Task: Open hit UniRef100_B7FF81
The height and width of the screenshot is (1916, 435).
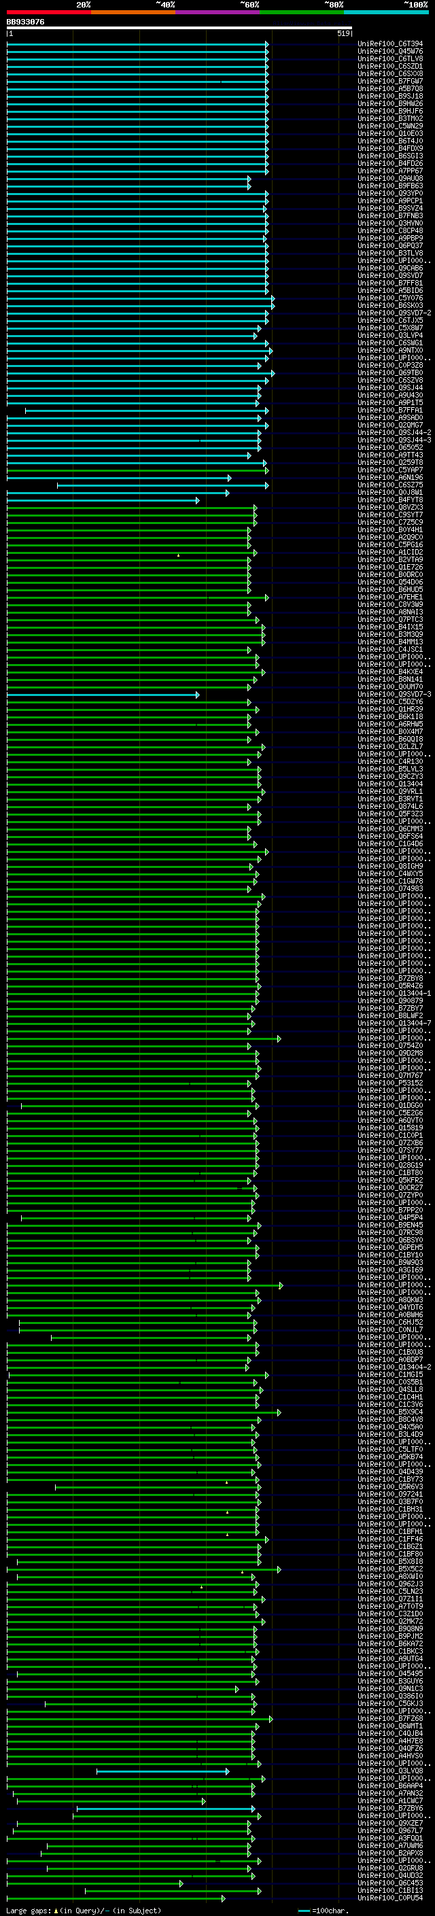Action: [390, 283]
